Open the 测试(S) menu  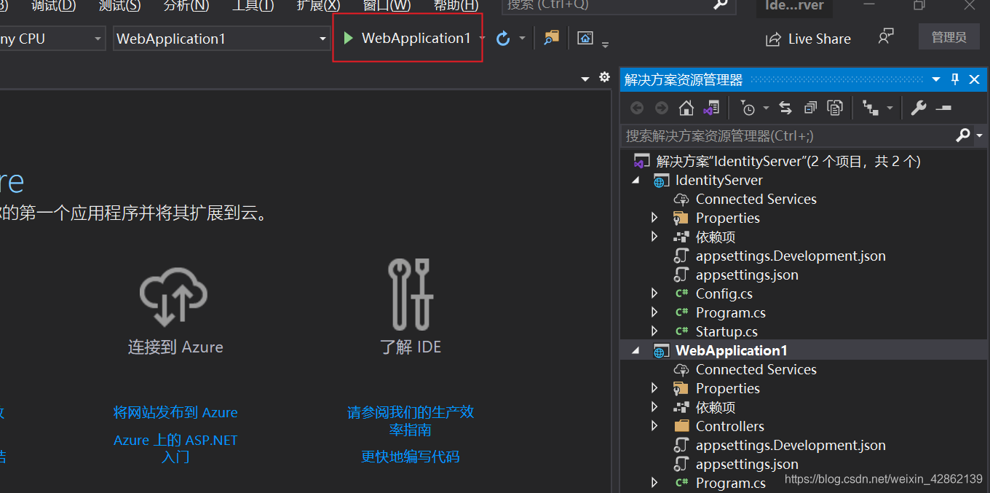(x=119, y=5)
